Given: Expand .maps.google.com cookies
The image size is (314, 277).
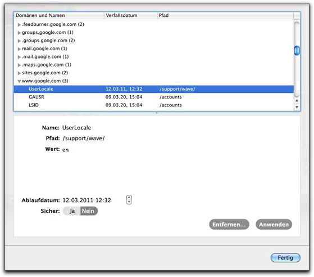Looking at the screenshot, I should point(19,65).
